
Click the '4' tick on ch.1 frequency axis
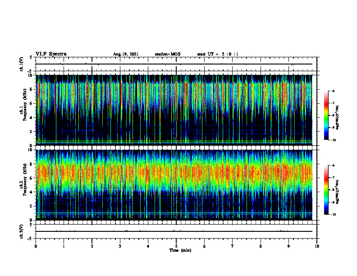[32, 118]
